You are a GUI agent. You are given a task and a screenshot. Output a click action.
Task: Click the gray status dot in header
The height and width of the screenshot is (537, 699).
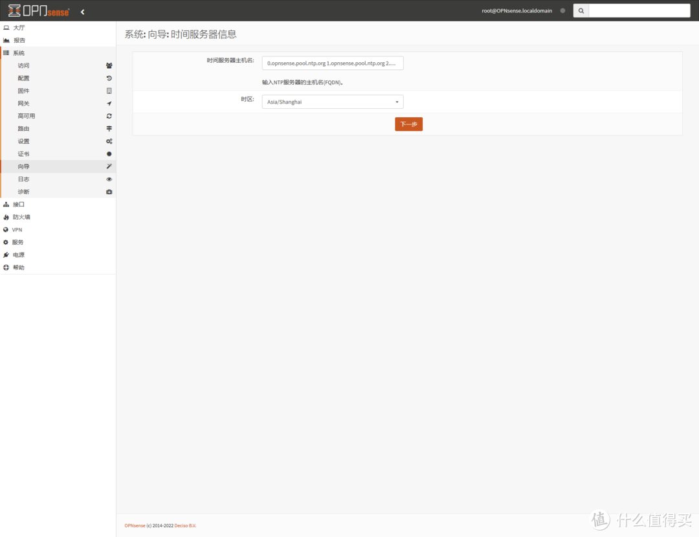pyautogui.click(x=562, y=11)
